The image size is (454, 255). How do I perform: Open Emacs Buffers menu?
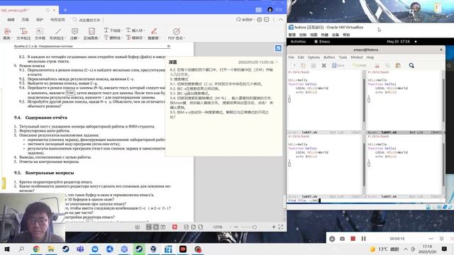point(329,57)
